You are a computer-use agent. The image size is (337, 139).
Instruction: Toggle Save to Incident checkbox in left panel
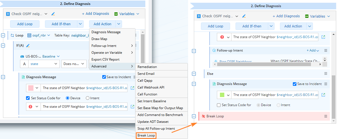click(x=104, y=77)
